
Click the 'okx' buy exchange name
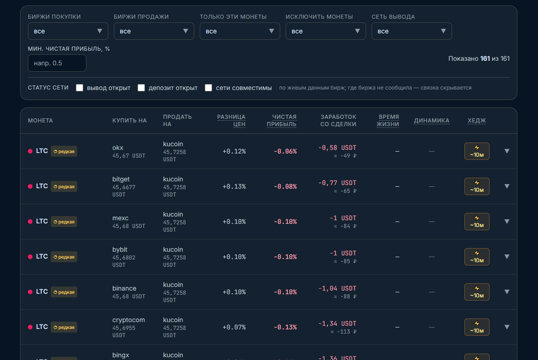[x=117, y=148]
